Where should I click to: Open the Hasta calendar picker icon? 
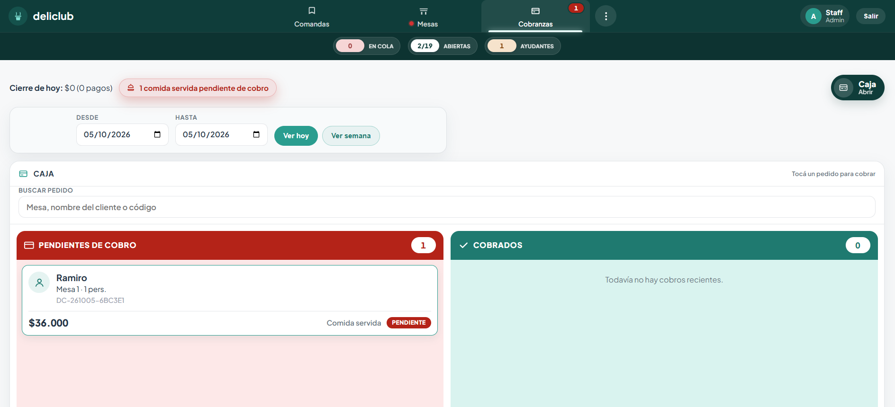[x=256, y=134]
